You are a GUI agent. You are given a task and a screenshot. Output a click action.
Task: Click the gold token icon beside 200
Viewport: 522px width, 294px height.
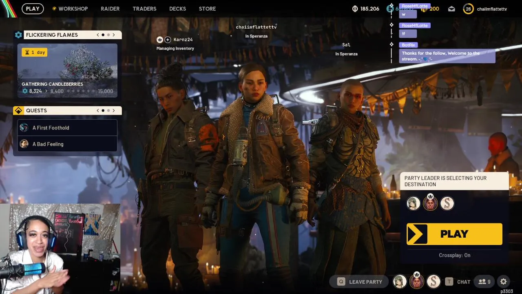point(424,9)
